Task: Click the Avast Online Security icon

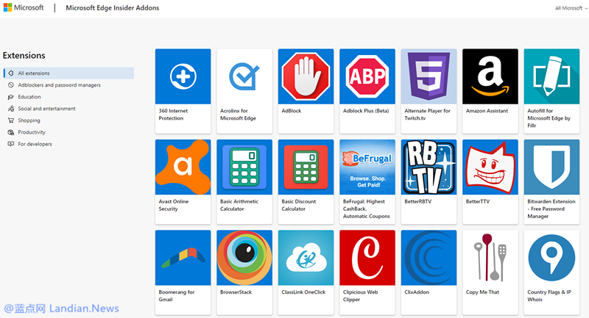Action: tap(183, 167)
